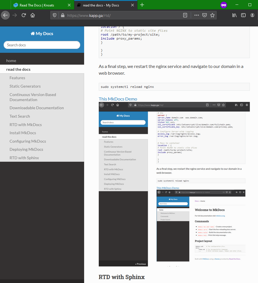
Task: Toggle reader view in the address bar
Action: (x=185, y=15)
